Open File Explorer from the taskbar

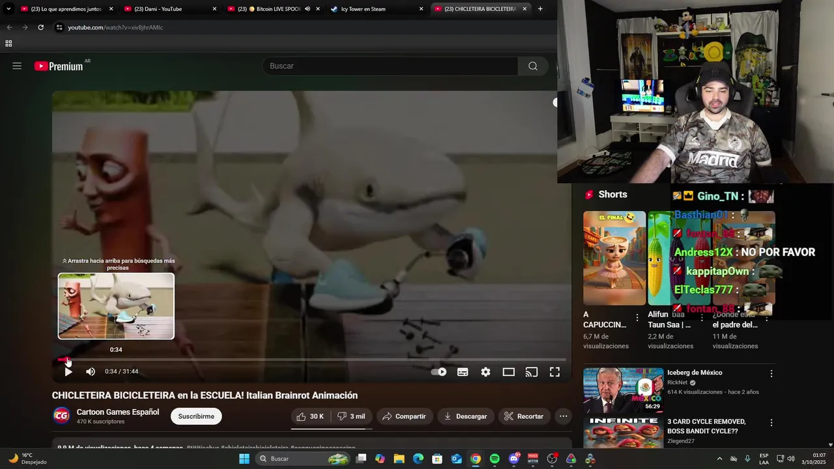click(399, 459)
